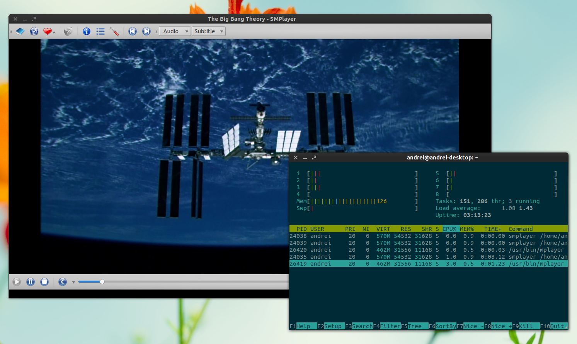Select process row with PID 24038
The width and height of the screenshot is (577, 344).
click(429, 236)
